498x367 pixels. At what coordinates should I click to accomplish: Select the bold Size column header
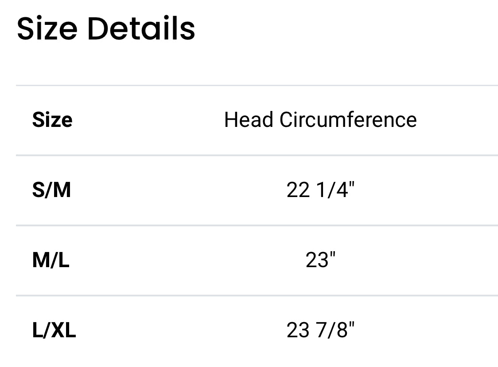(52, 120)
